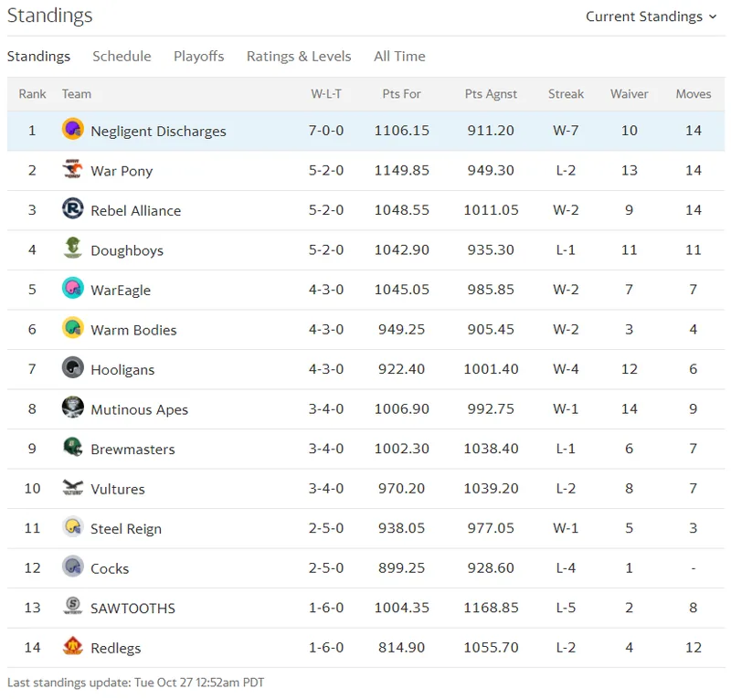This screenshot has width=731, height=699.
Task: Click the Hooligans dark helmet icon
Action: (x=73, y=368)
